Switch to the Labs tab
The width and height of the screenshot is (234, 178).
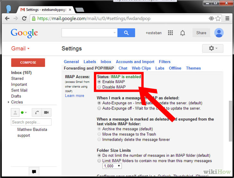point(160,68)
